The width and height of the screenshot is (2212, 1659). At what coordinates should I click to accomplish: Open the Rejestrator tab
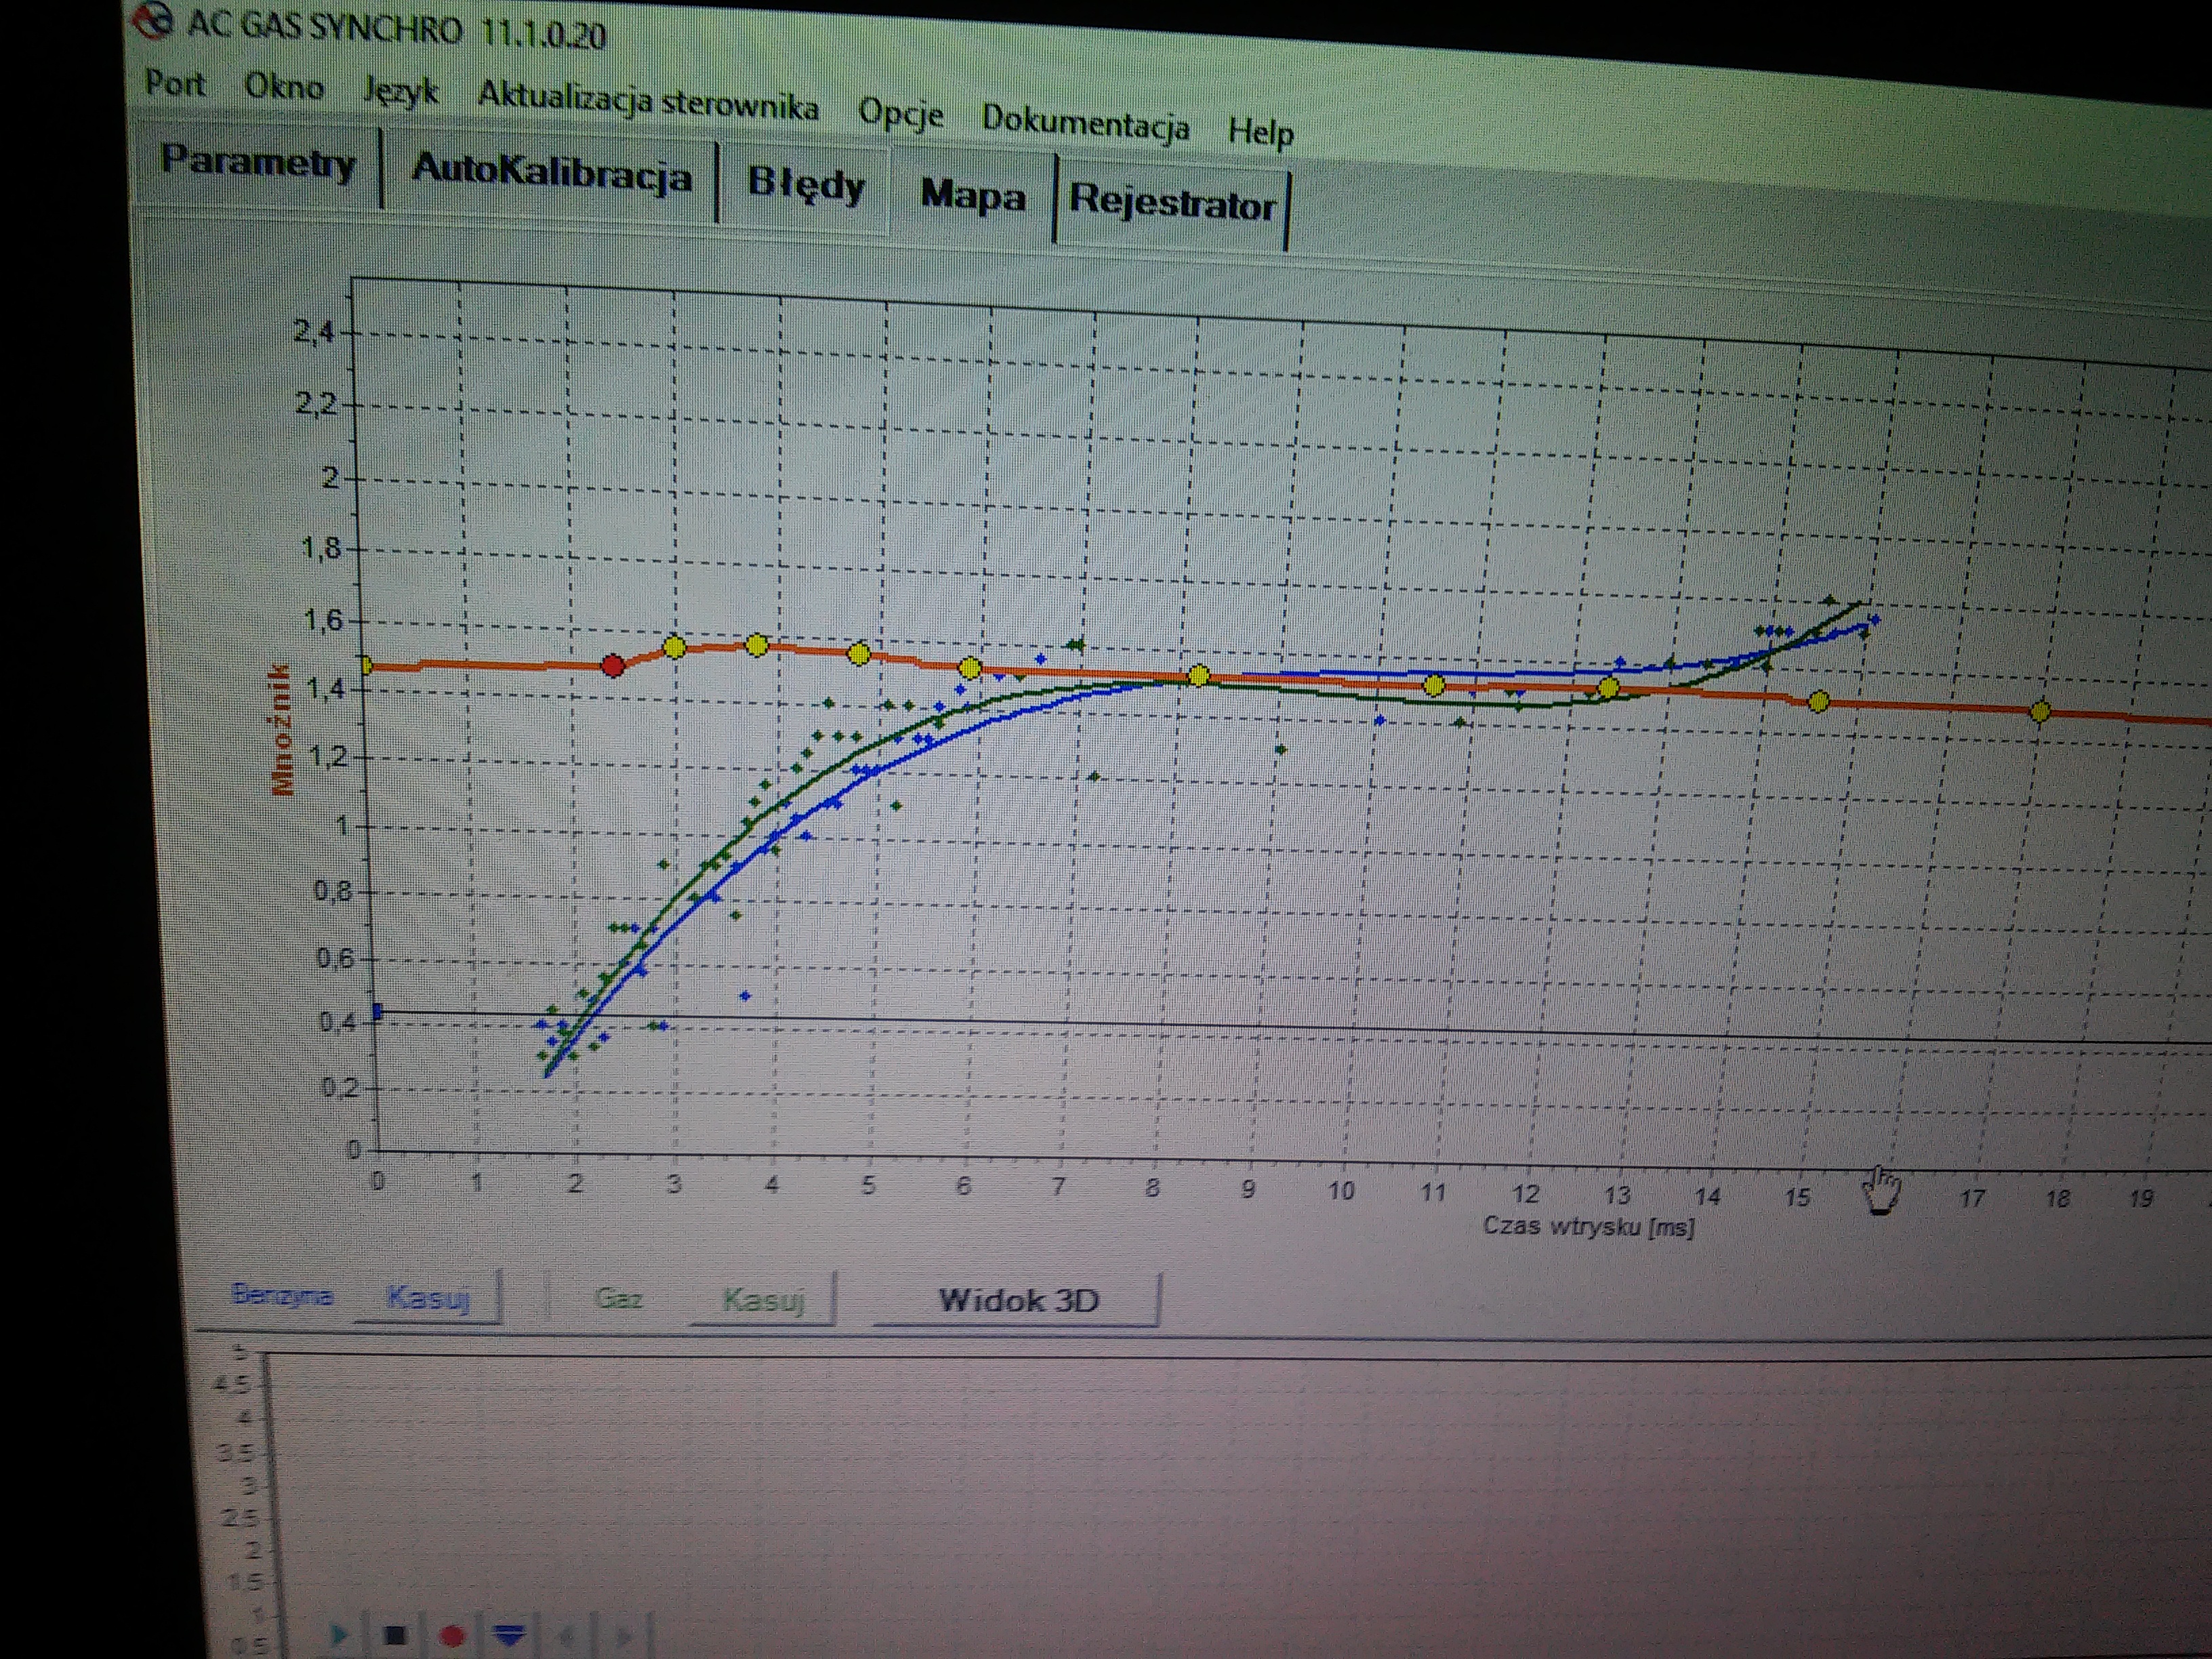coord(1171,204)
